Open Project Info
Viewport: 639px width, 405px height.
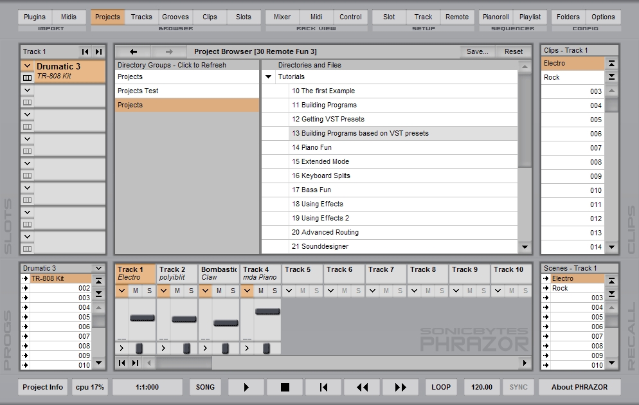pyautogui.click(x=43, y=387)
